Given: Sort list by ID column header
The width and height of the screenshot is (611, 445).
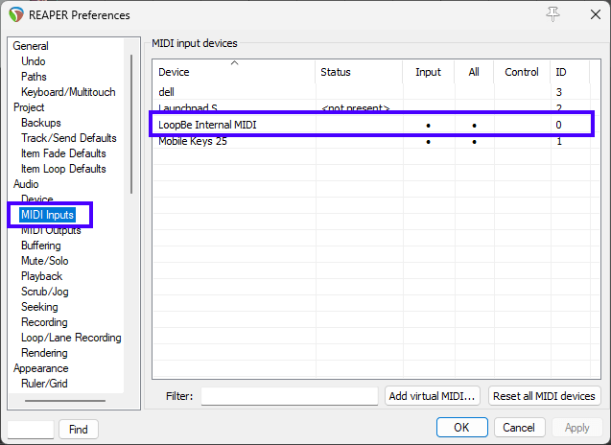Looking at the screenshot, I should click(x=560, y=72).
